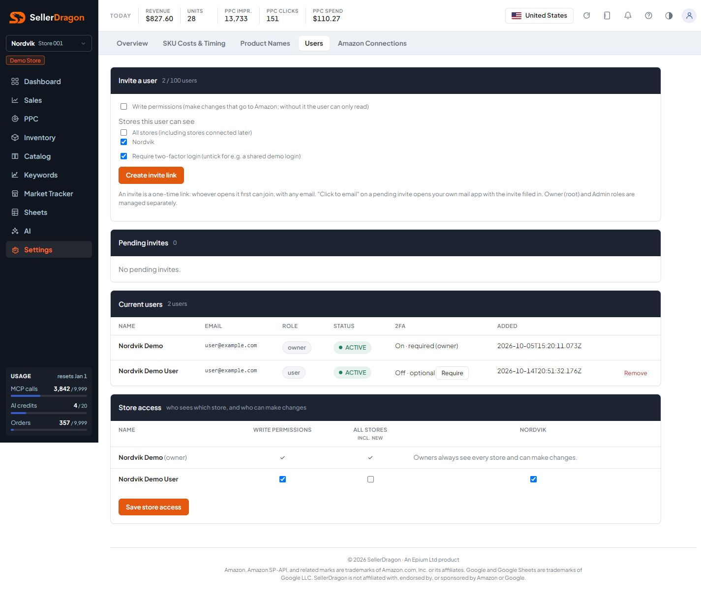Switch to SKU Costs & Timing tab

(194, 43)
